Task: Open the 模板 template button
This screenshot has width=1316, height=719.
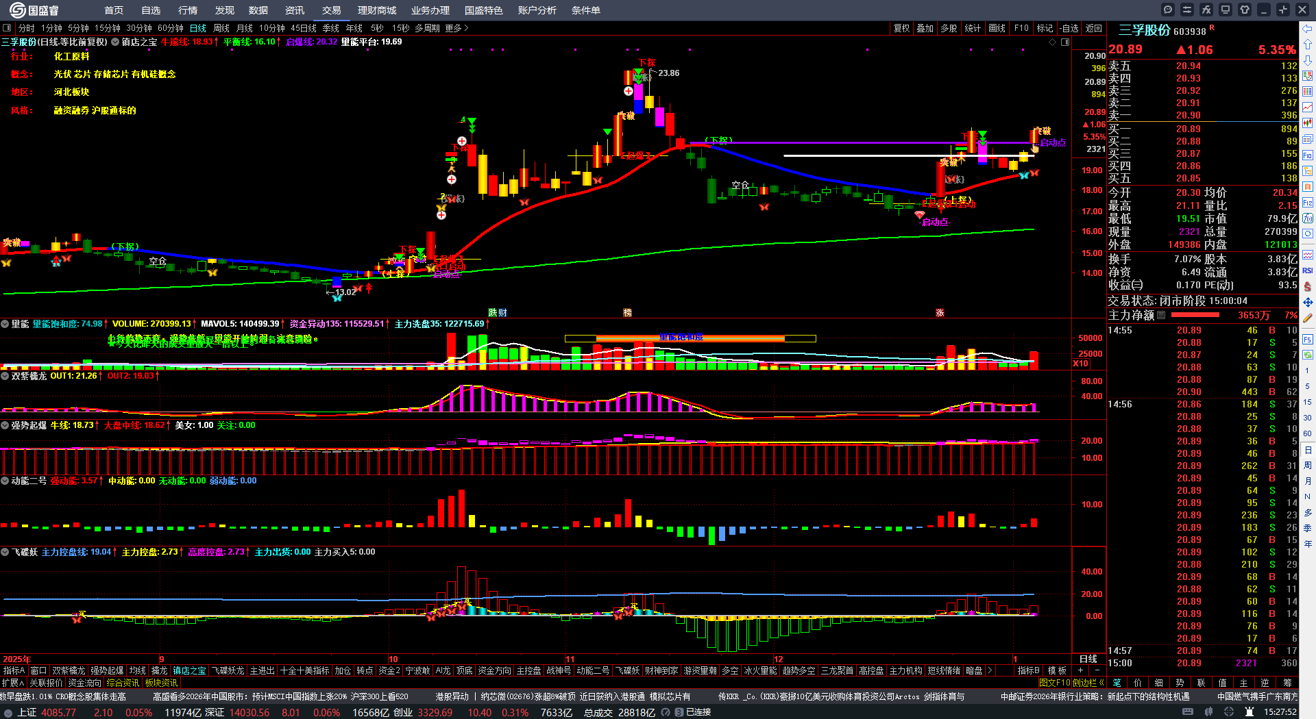Action: coord(1057,670)
